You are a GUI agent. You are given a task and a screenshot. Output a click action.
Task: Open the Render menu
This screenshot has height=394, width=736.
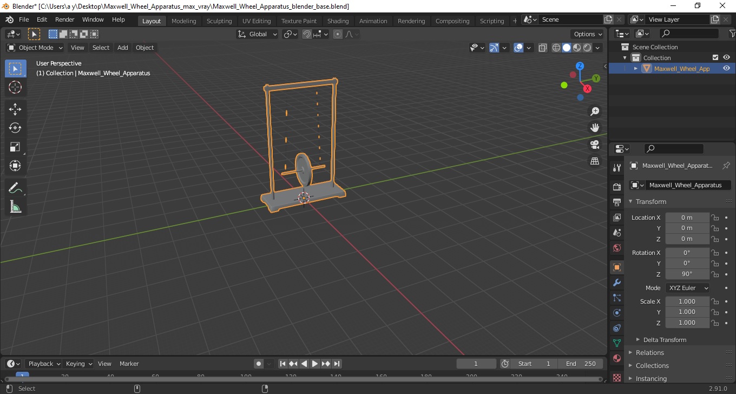(65, 19)
